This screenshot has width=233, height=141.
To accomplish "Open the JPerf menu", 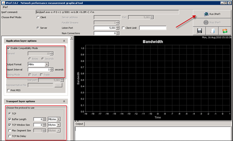I will pos(5,7).
